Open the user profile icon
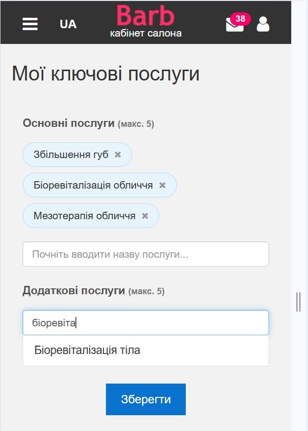The image size is (308, 431). [263, 24]
